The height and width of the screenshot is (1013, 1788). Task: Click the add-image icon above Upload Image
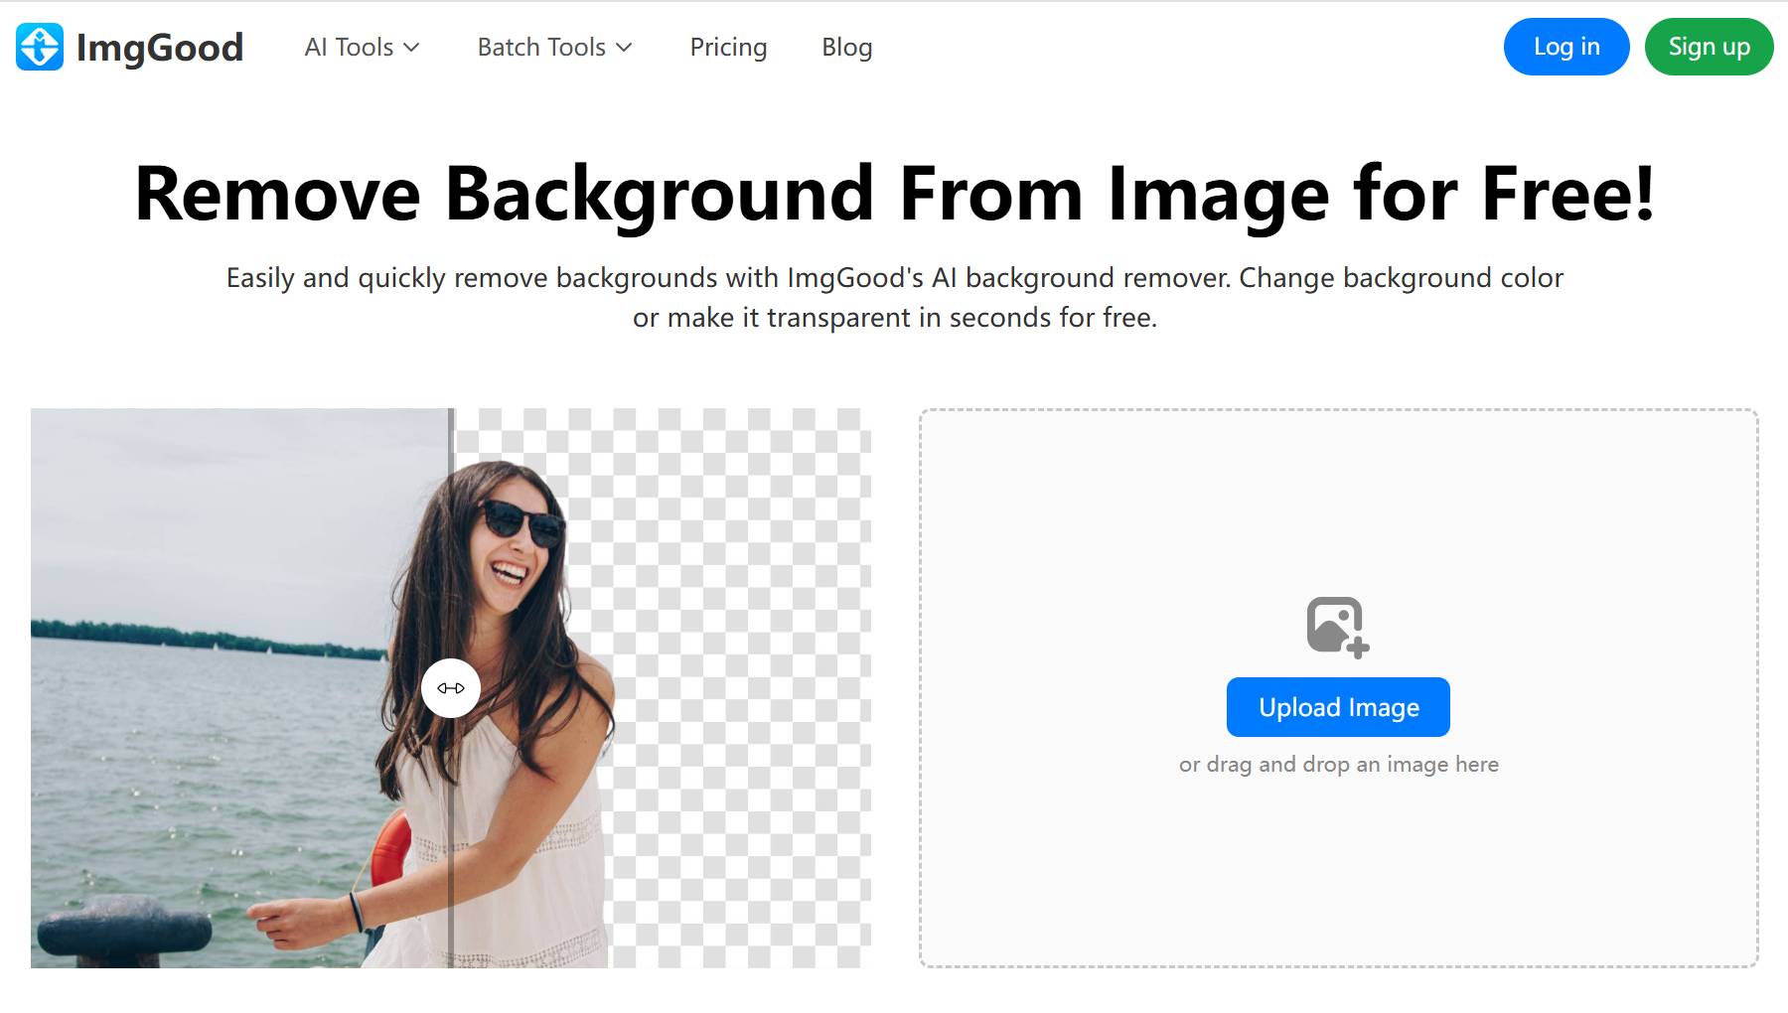click(1338, 627)
